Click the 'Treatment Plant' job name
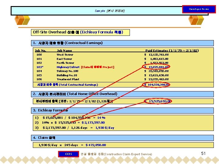 point(68,79)
